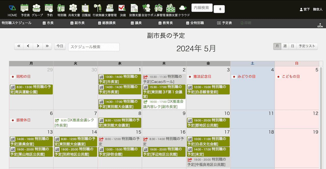Viewport: 326px width, 169px height.
Task: Click the 今日 button
Action: (60, 46)
